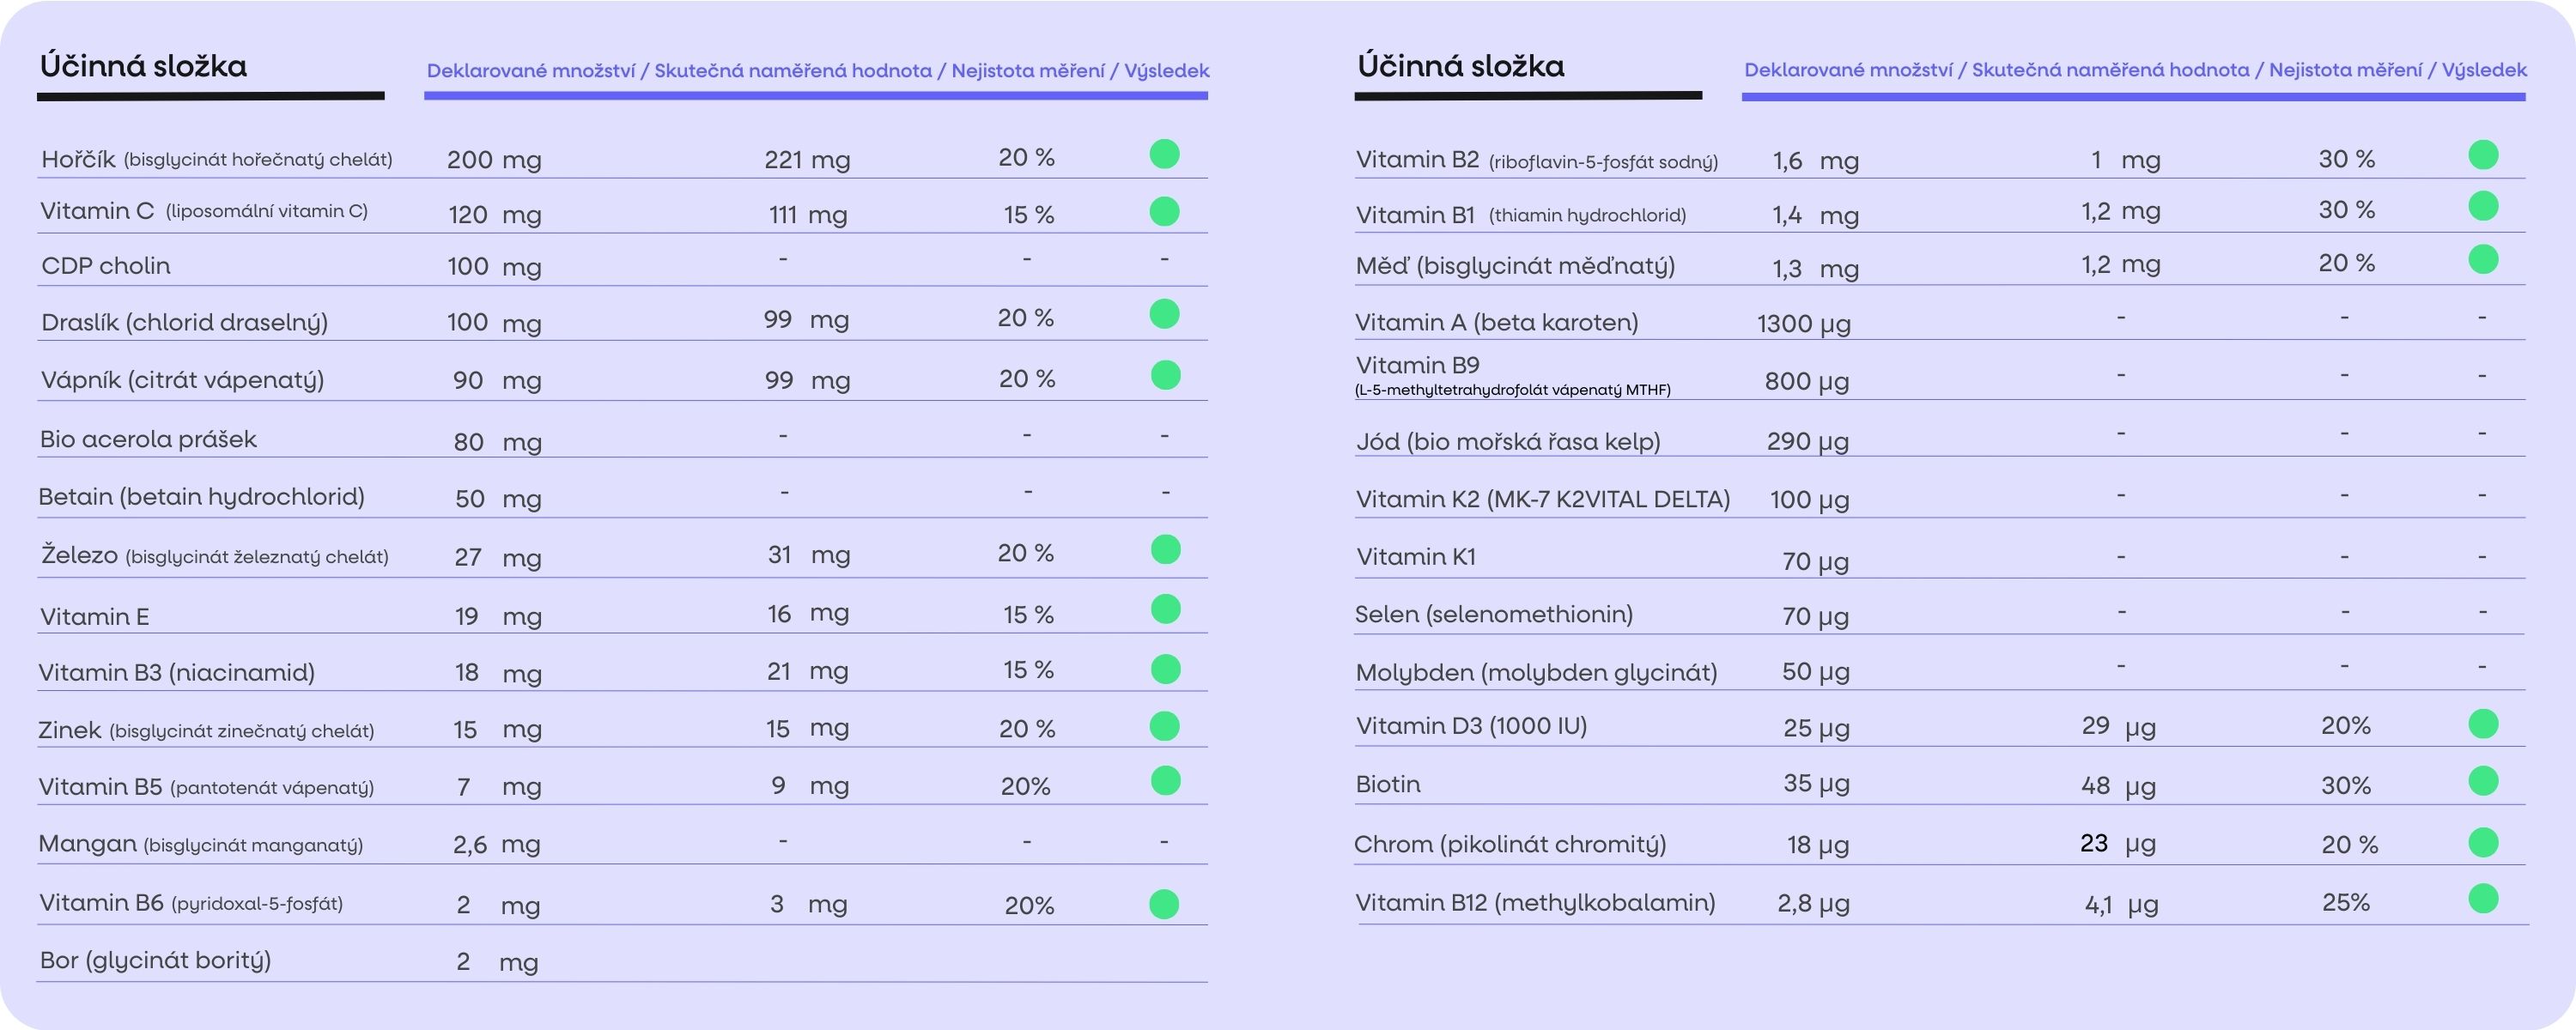Click the green result dot for Vitamin B2

pos(2483,155)
